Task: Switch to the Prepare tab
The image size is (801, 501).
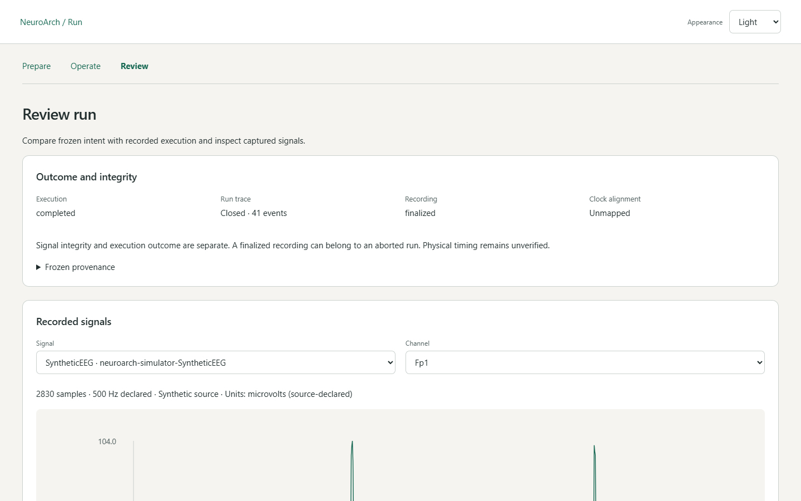Action: click(36, 66)
